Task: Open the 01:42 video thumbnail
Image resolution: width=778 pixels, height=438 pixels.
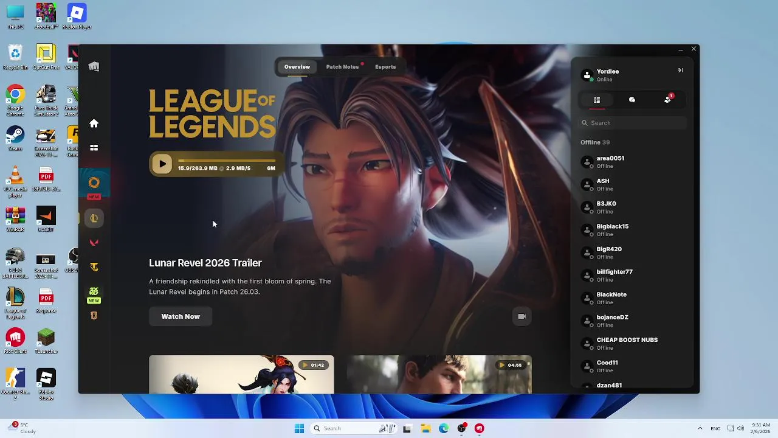Action: coord(241,374)
